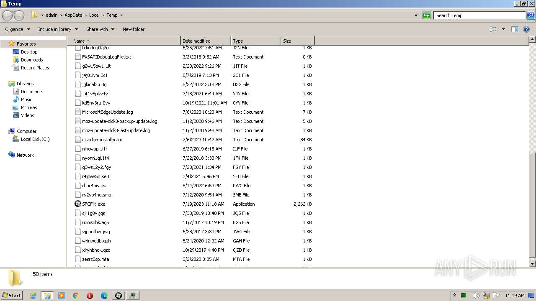Select the file zesrz2sp.mta

(95, 259)
